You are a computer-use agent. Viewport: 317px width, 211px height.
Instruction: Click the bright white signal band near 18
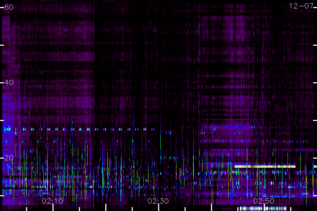coord(265,167)
